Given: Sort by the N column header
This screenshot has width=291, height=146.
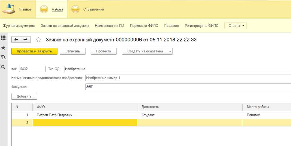Looking at the screenshot, I should click(22, 107).
